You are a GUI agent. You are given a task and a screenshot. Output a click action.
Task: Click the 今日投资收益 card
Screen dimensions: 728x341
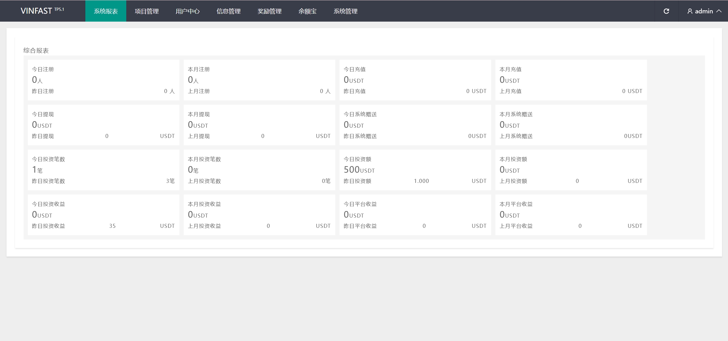(x=104, y=215)
